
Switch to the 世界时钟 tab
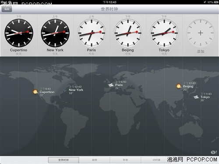click(64, 160)
